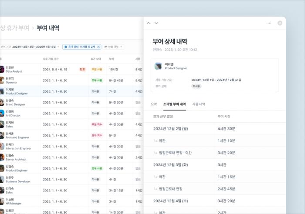Click the 부여 내역 breadcrumb title
The height and width of the screenshot is (214, 305).
(48, 28)
